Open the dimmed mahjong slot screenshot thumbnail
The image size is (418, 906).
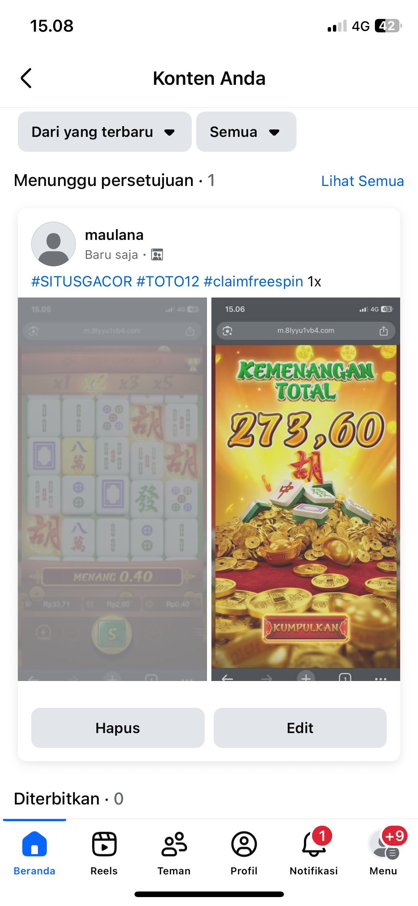(x=112, y=489)
